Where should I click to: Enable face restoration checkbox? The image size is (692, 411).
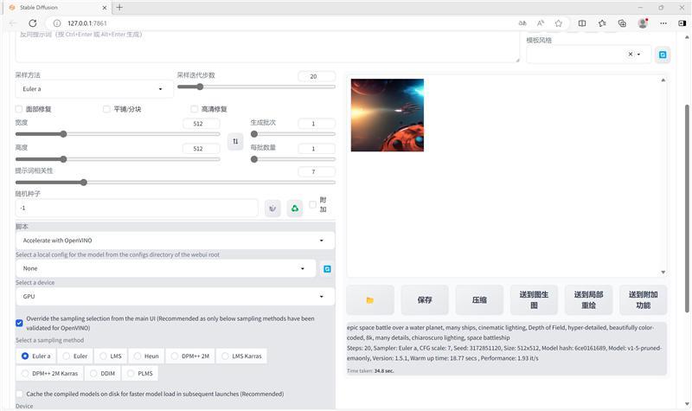tap(19, 109)
